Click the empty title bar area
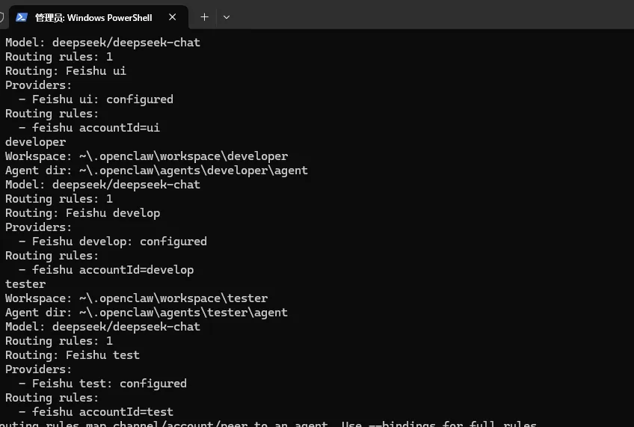 tap(434, 16)
